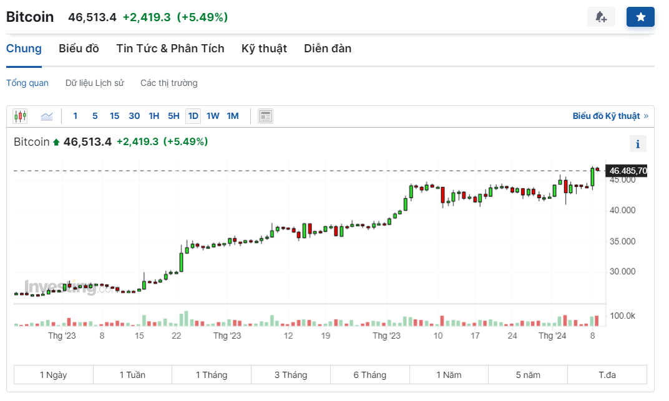This screenshot has height=401, width=669.
Task: Select the candlestick chart type icon
Action: 20,116
